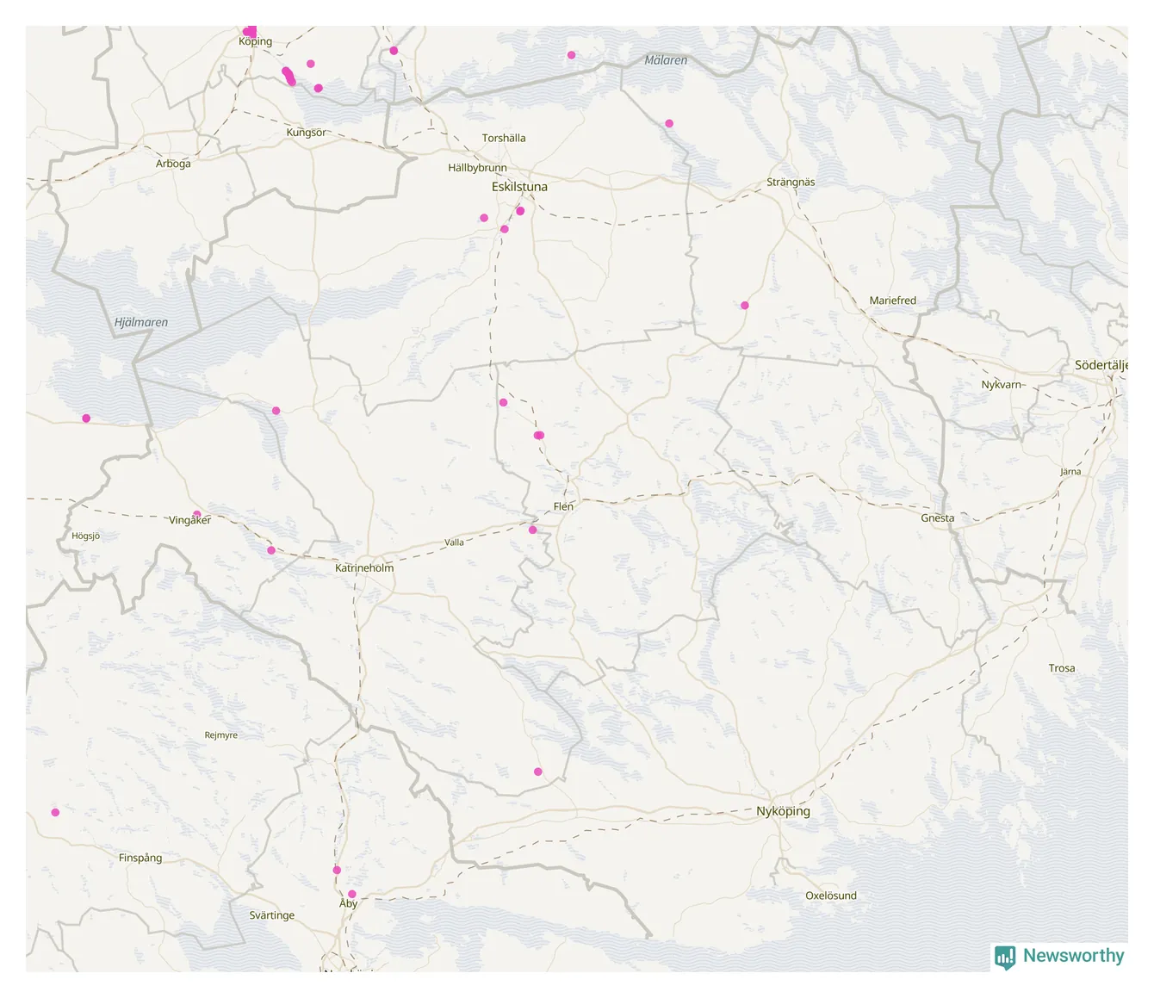The width and height of the screenshot is (1154, 998).
Task: Select the pink marker northwest of Nyköping
Action: click(x=538, y=772)
